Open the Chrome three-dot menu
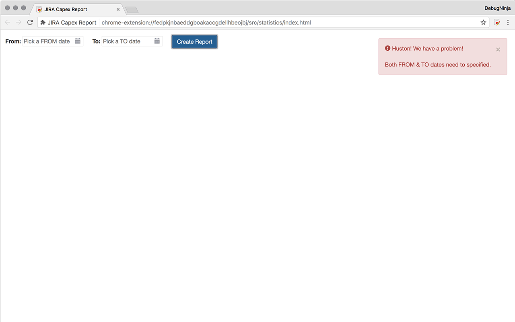This screenshot has height=322, width=515. (508, 23)
